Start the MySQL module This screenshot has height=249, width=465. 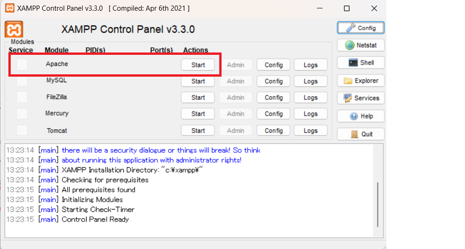[198, 81]
